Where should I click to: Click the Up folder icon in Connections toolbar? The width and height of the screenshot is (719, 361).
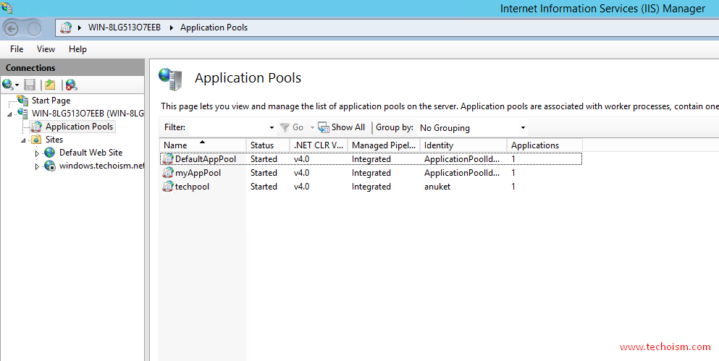[50, 85]
